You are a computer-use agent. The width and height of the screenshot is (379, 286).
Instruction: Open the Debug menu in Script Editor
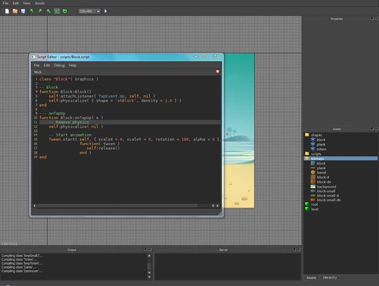point(59,65)
